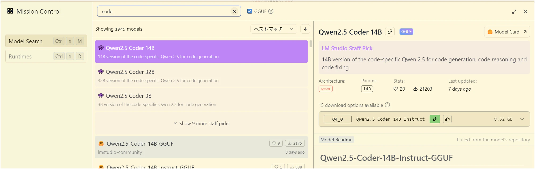The width and height of the screenshot is (535, 169).
Task: Click the 14B params tag
Action: [367, 89]
